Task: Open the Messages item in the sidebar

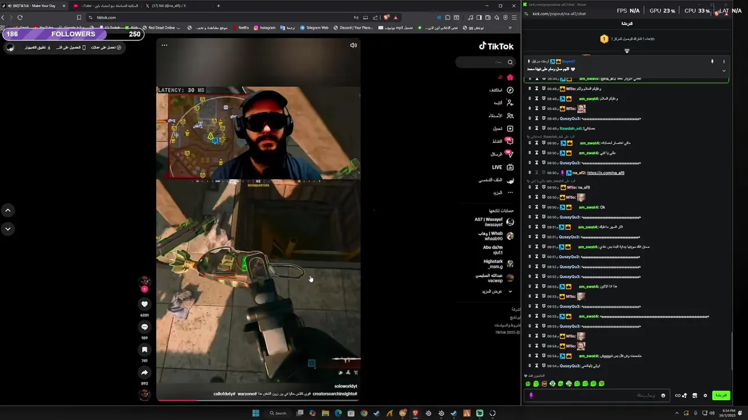Action: click(x=502, y=154)
